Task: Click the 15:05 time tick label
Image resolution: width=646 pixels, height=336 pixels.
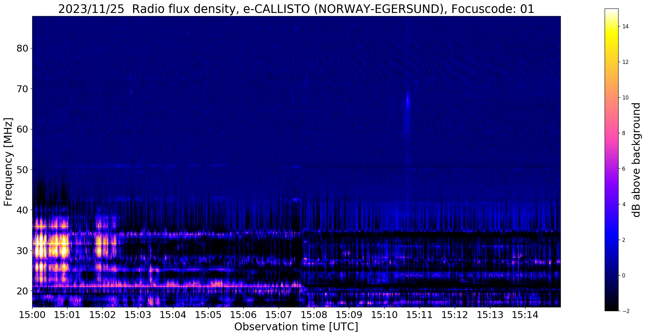Action: tap(208, 315)
